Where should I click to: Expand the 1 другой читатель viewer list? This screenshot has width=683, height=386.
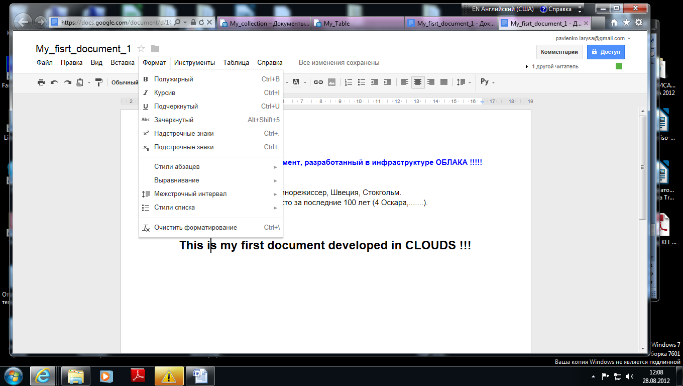pos(551,66)
